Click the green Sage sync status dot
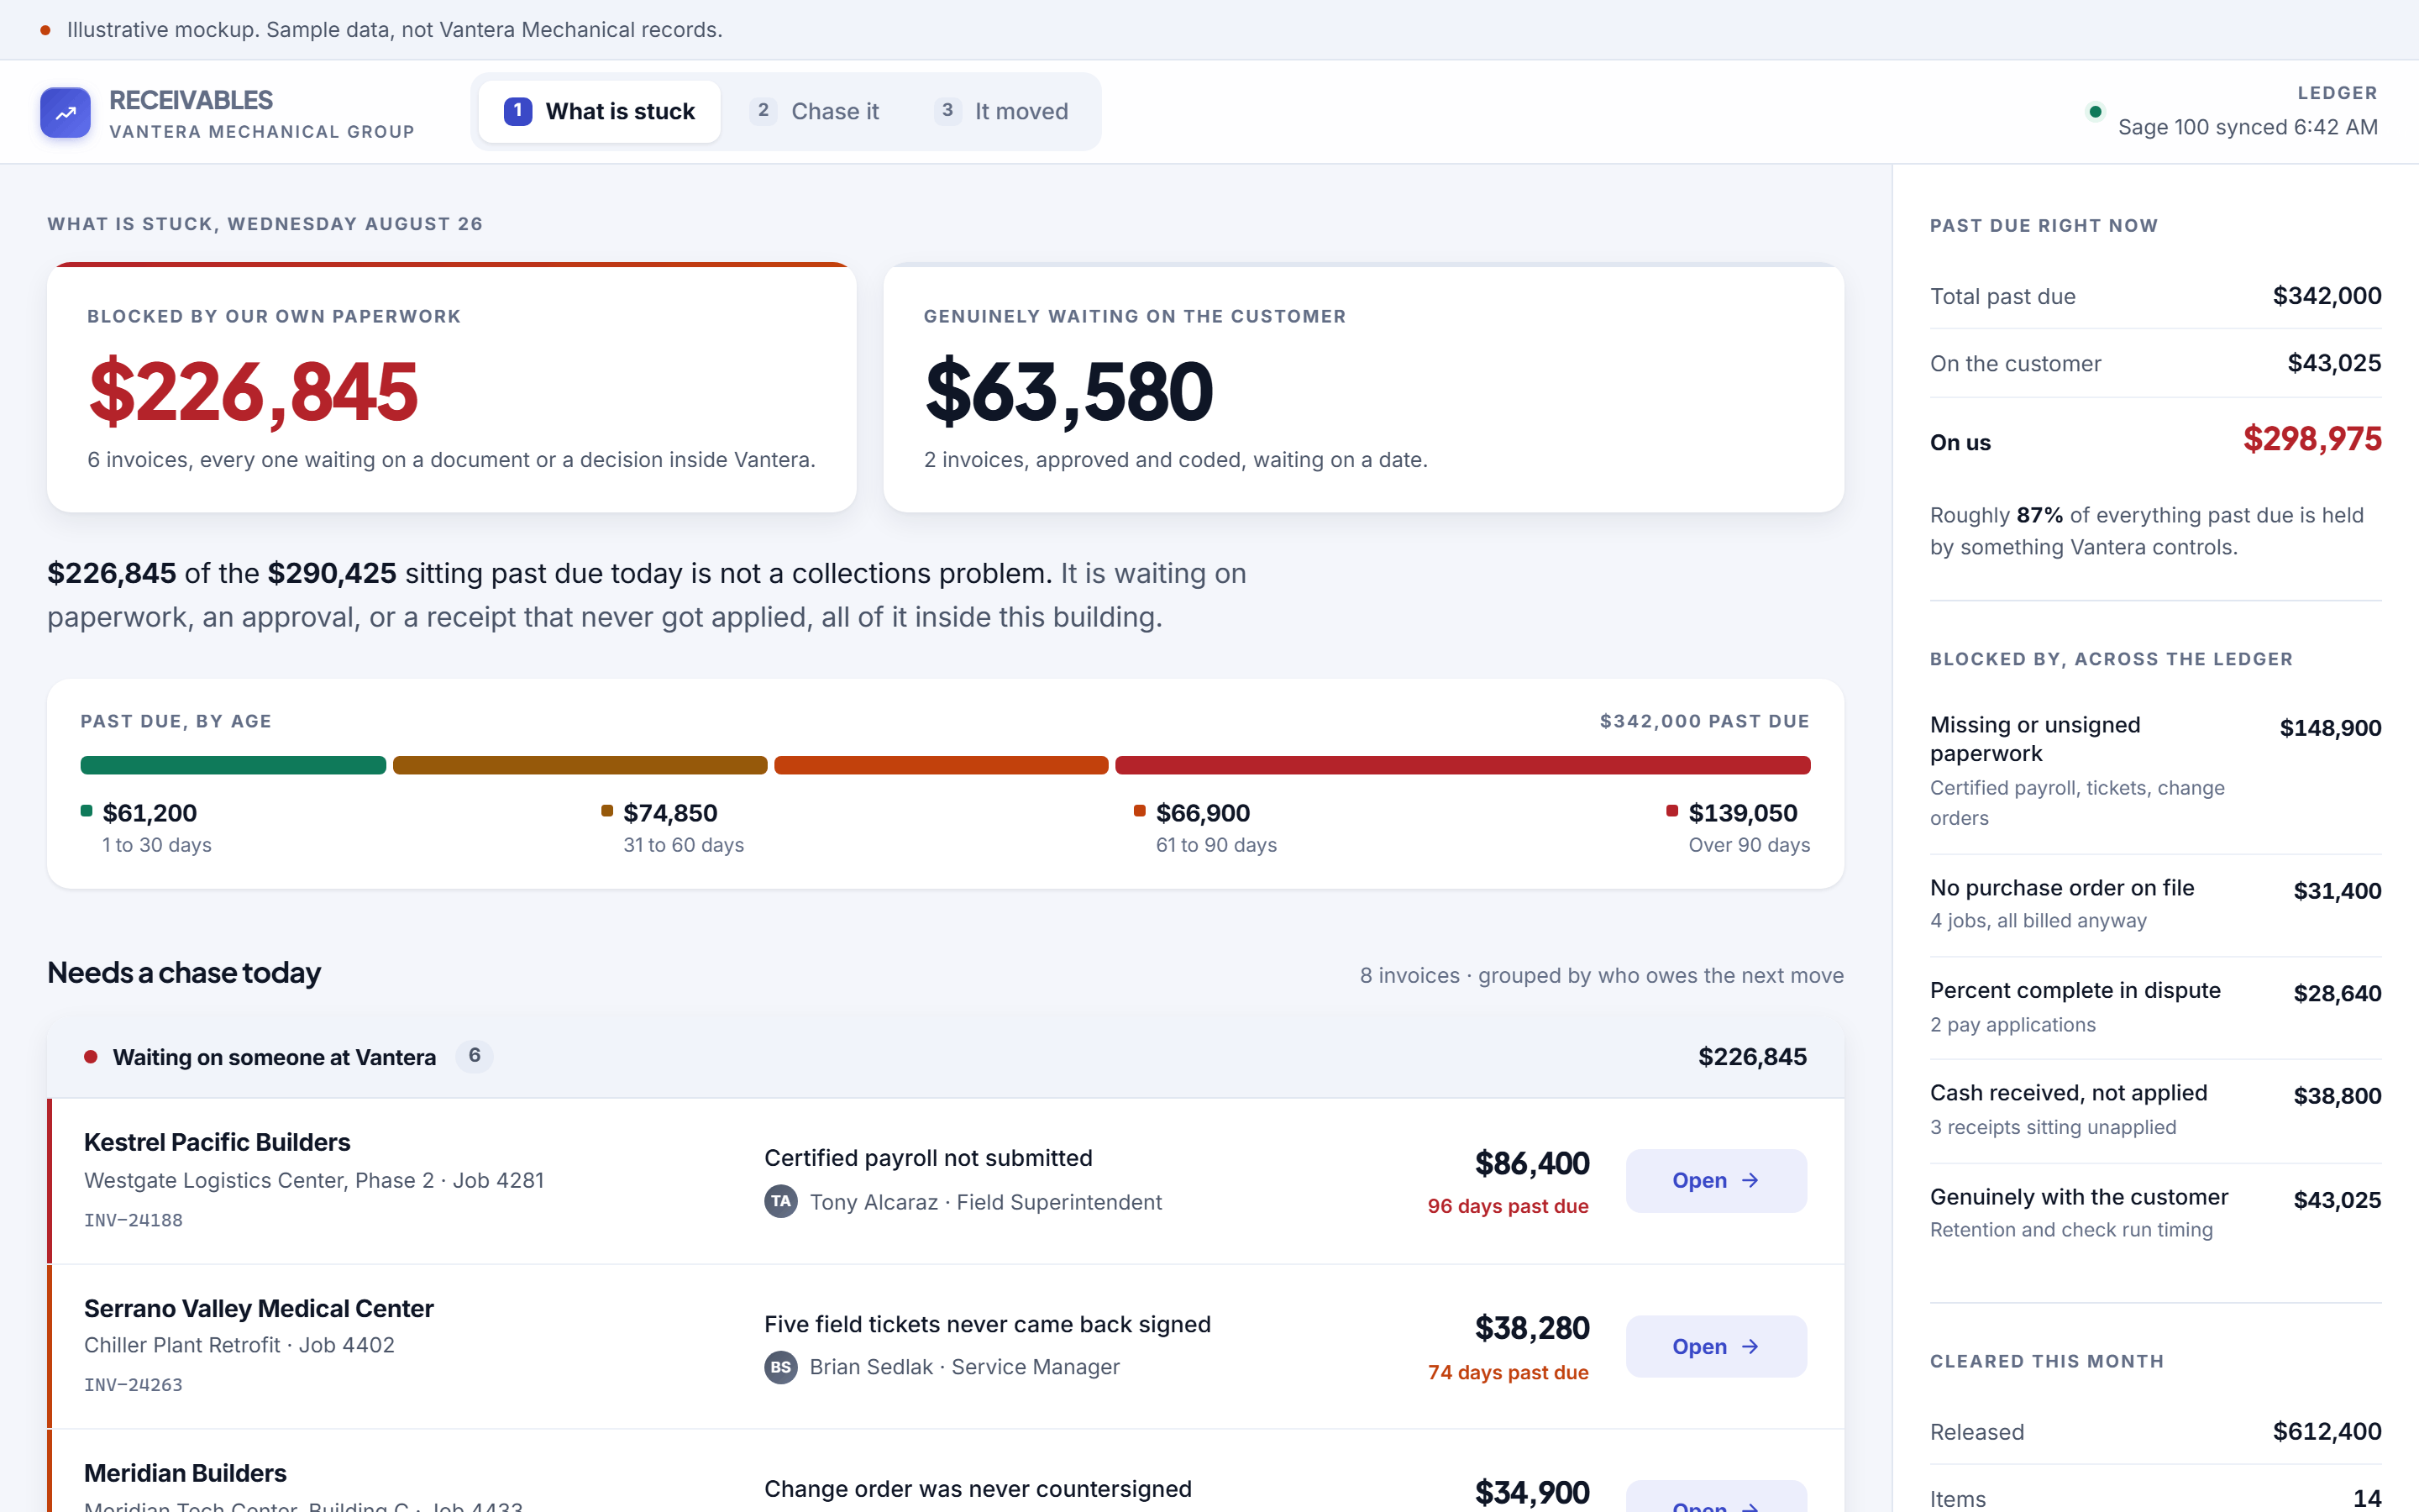 pos(2095,112)
